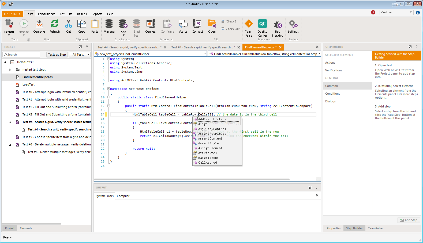Float the Project panel window

(80, 47)
